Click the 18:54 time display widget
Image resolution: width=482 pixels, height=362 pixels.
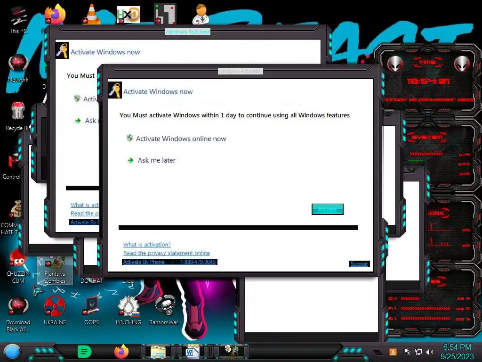pyautogui.click(x=428, y=81)
